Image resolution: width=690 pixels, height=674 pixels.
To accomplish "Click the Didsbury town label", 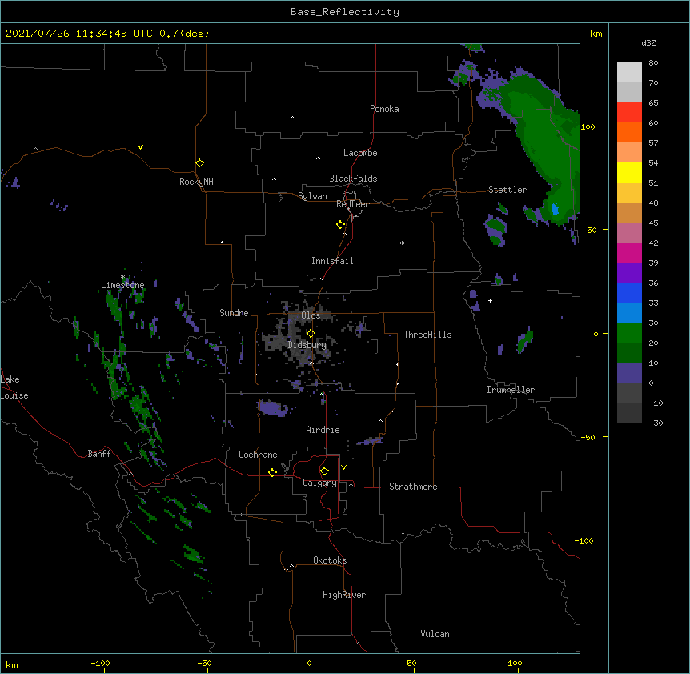I will point(307,345).
